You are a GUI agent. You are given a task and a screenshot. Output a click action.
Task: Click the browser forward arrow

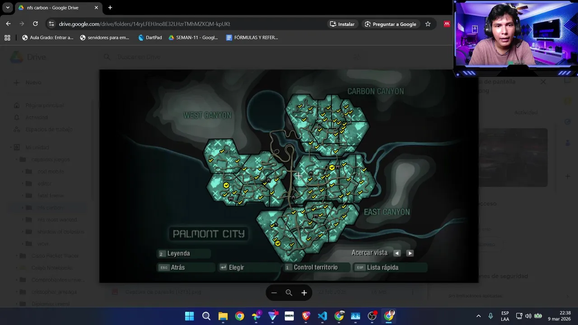coord(22,24)
